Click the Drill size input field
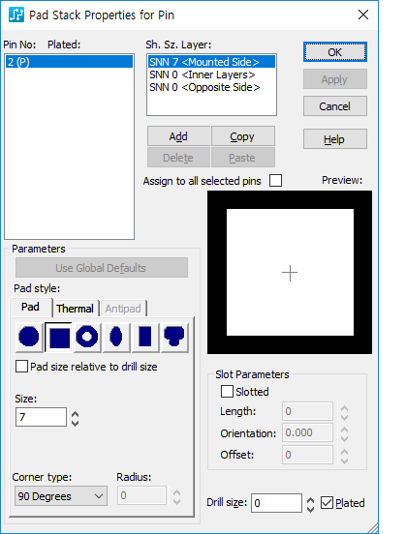 [277, 503]
